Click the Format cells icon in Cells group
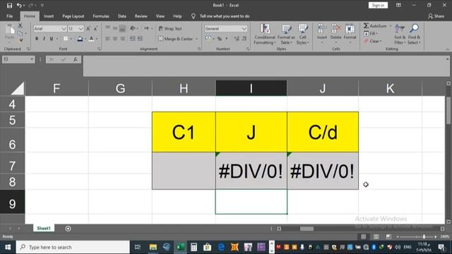The image size is (452, 254). click(350, 29)
